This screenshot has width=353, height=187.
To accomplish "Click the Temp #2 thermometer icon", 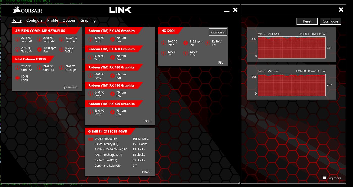I will pyautogui.click(x=39, y=39).
